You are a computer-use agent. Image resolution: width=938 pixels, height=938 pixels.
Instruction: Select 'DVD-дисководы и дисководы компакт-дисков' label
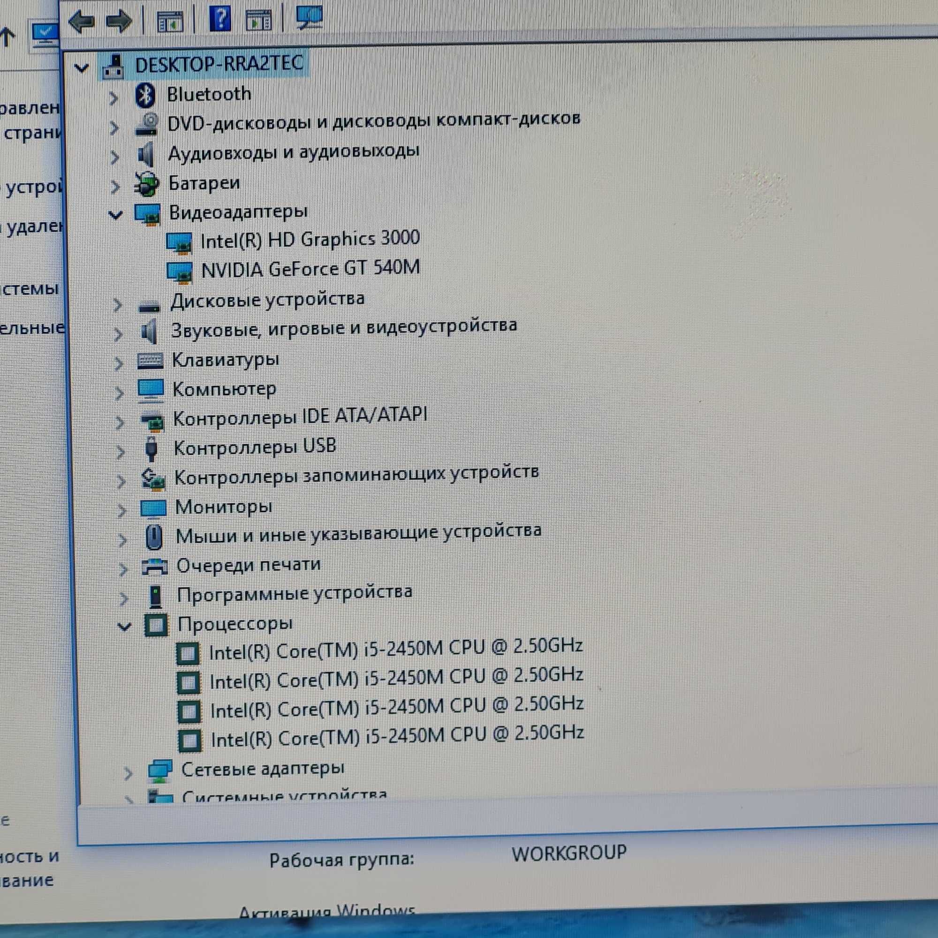[374, 121]
